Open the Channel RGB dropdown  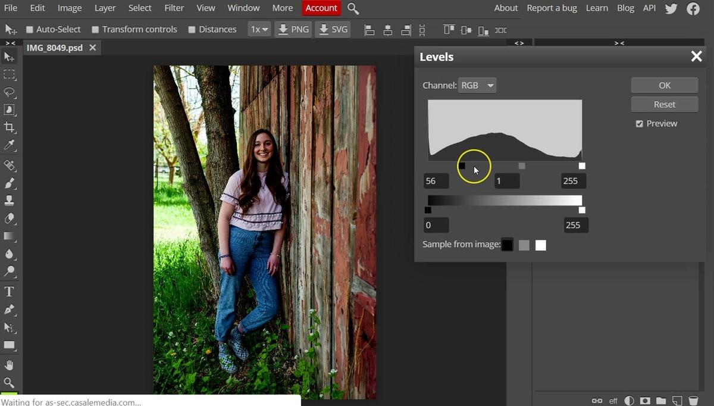[477, 85]
